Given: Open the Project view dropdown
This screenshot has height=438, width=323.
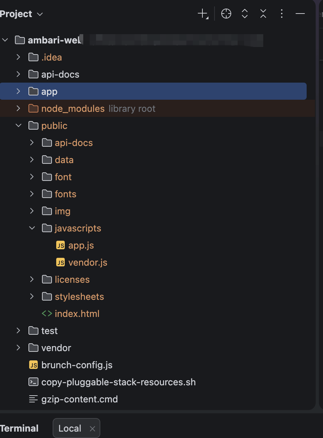Looking at the screenshot, I should click(x=21, y=14).
